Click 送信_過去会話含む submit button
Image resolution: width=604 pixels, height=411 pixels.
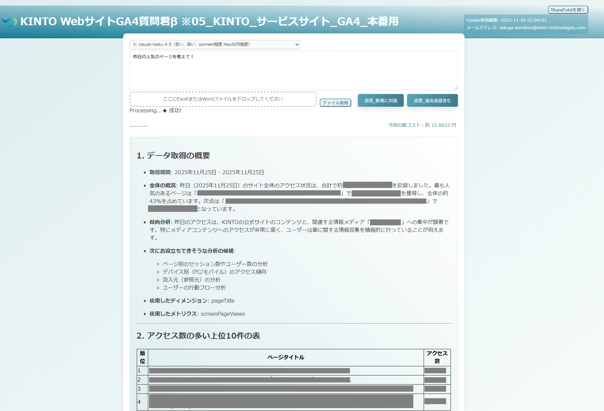click(x=432, y=101)
